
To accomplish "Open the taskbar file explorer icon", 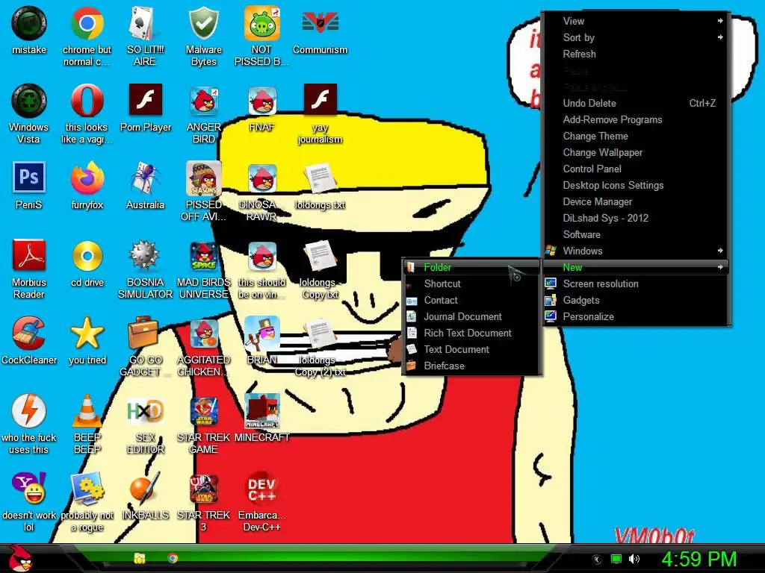I will click(x=140, y=558).
